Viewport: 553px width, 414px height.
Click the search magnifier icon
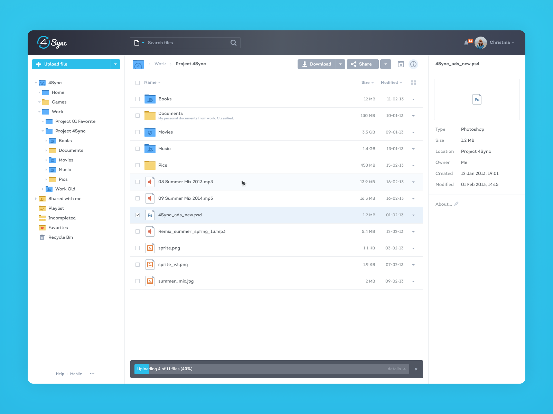[x=233, y=42]
